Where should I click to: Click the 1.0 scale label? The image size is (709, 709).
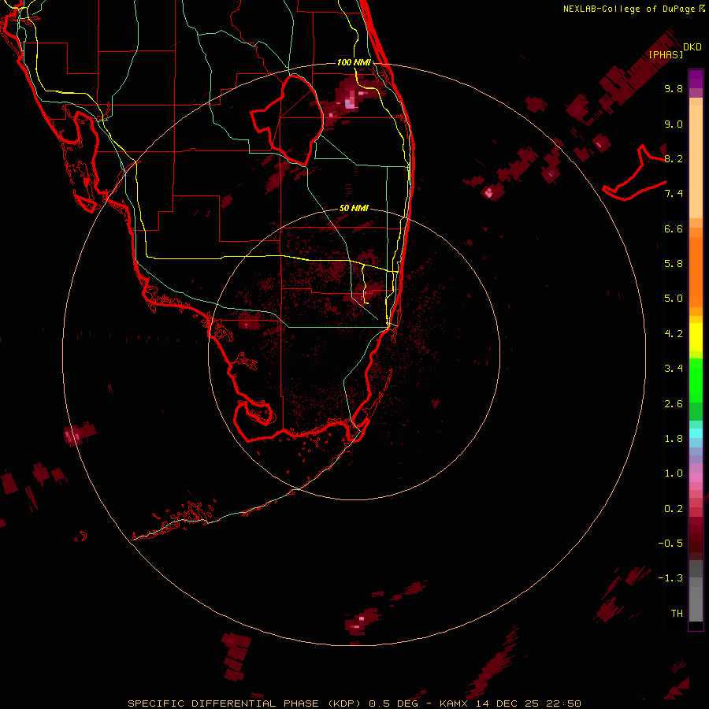pos(674,473)
